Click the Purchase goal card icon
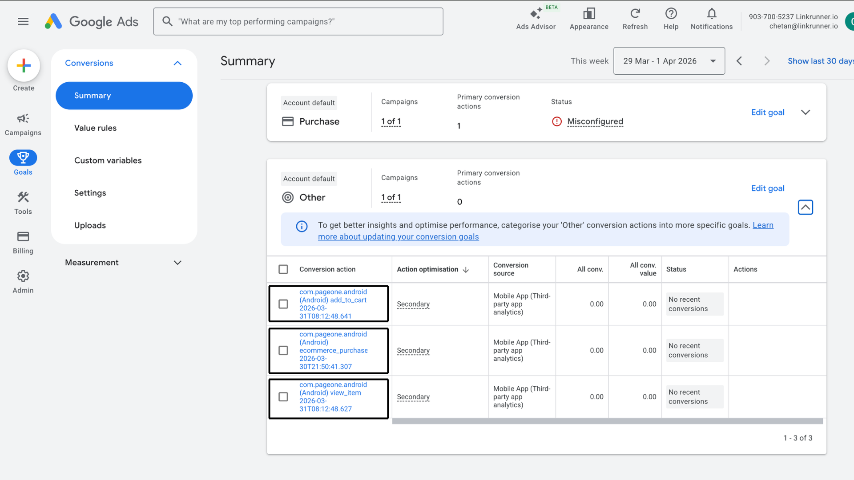The image size is (854, 480). click(x=288, y=121)
